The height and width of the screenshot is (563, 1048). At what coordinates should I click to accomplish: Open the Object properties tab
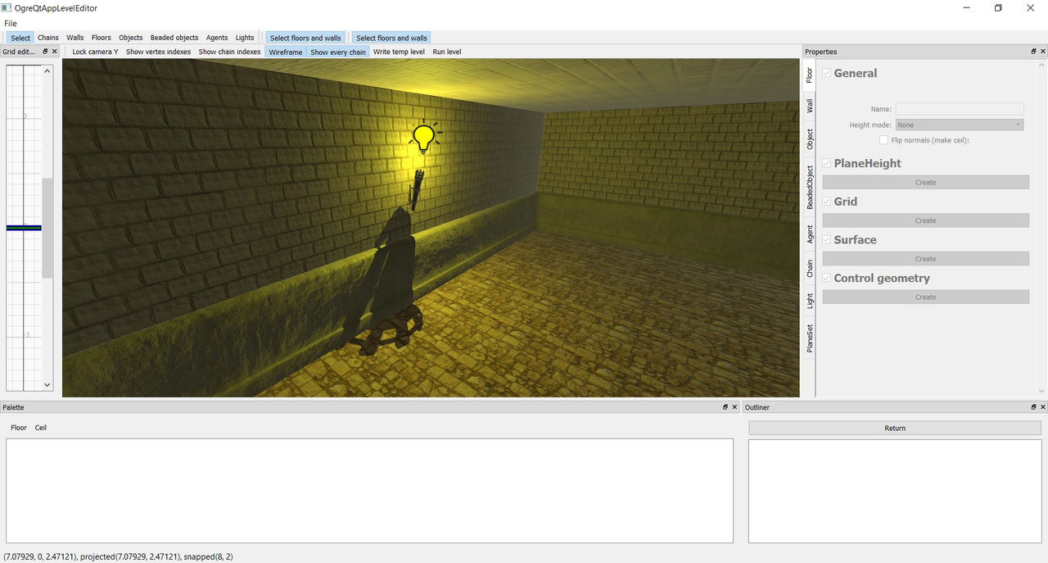(x=810, y=139)
